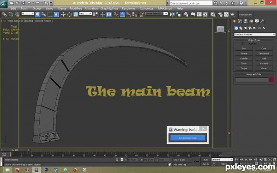
Task: Toggle Angle Snap button
Action: pos(122,14)
